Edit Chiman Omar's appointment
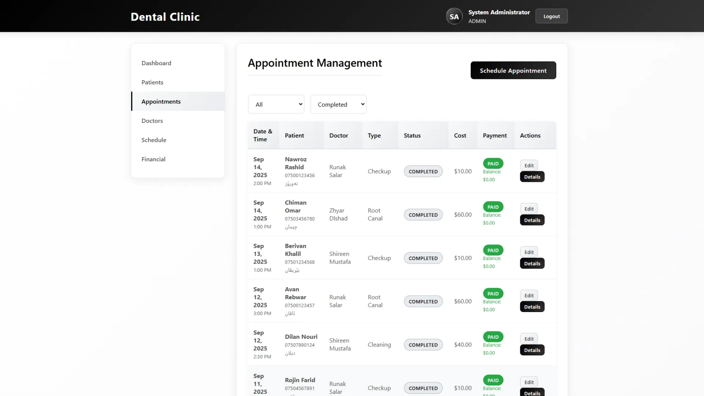The image size is (704, 396). [529, 209]
